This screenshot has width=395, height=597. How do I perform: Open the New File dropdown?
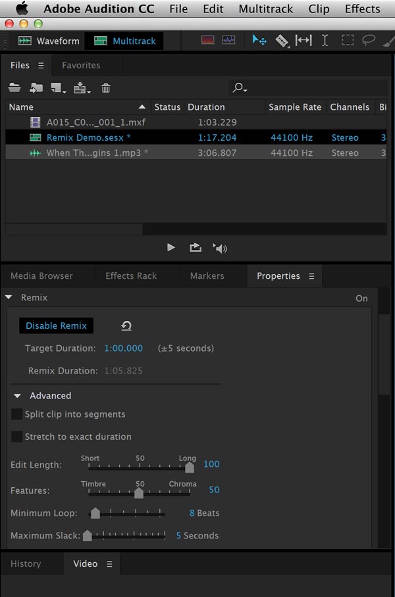59,88
